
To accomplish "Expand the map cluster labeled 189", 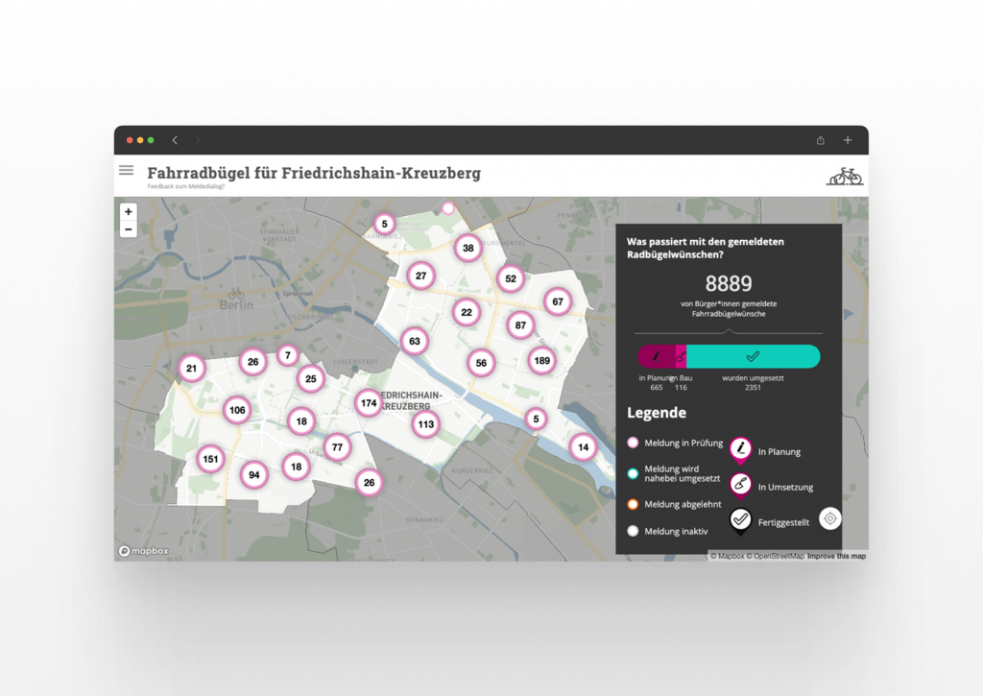I will point(542,361).
